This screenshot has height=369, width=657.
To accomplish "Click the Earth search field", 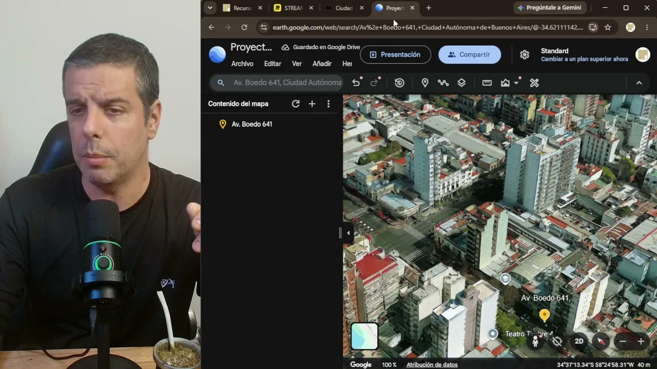I will (x=277, y=83).
